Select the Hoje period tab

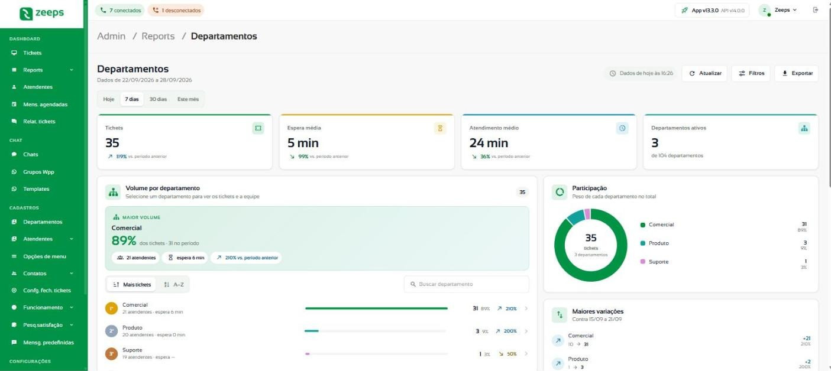[109, 99]
